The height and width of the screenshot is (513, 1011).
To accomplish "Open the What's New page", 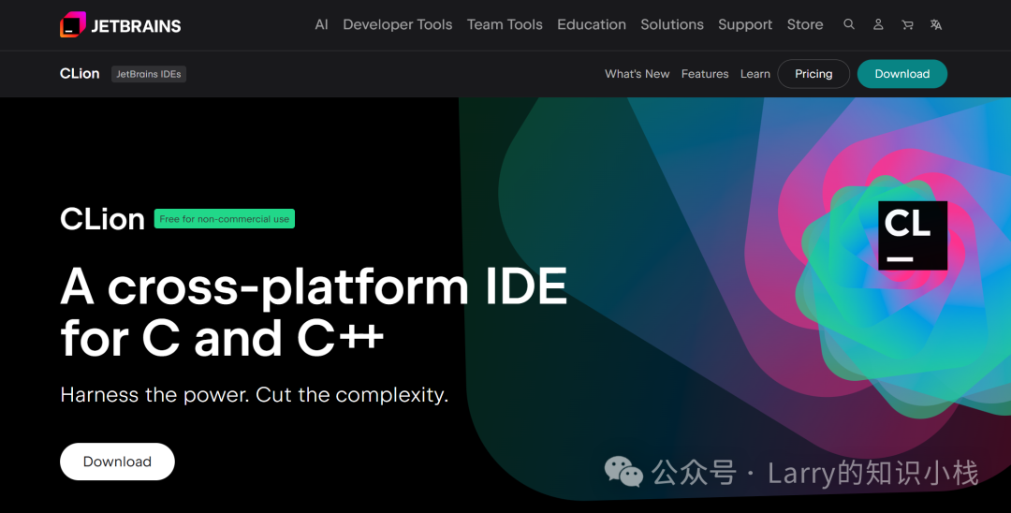I will [637, 74].
